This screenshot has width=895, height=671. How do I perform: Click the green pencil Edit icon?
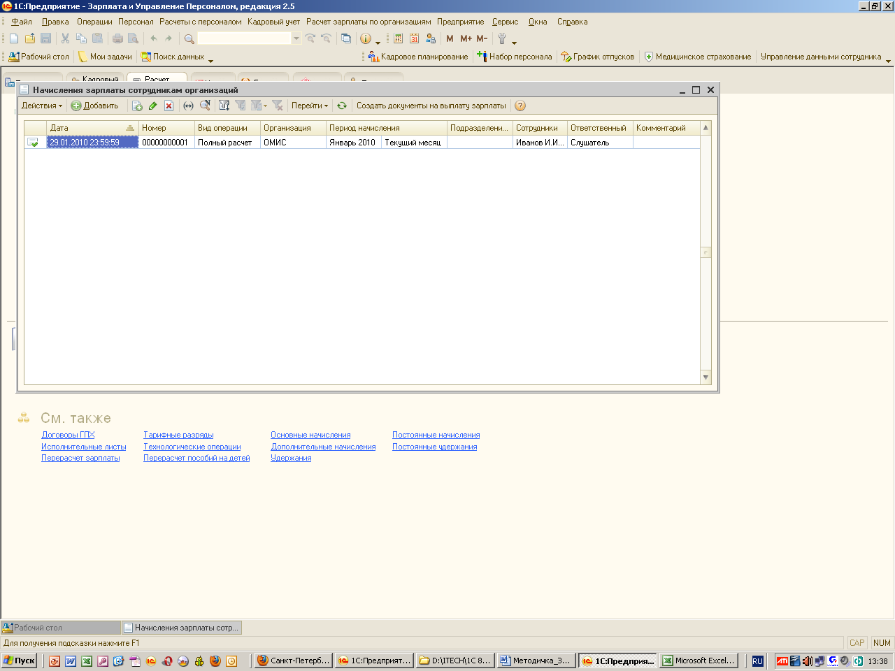point(152,106)
